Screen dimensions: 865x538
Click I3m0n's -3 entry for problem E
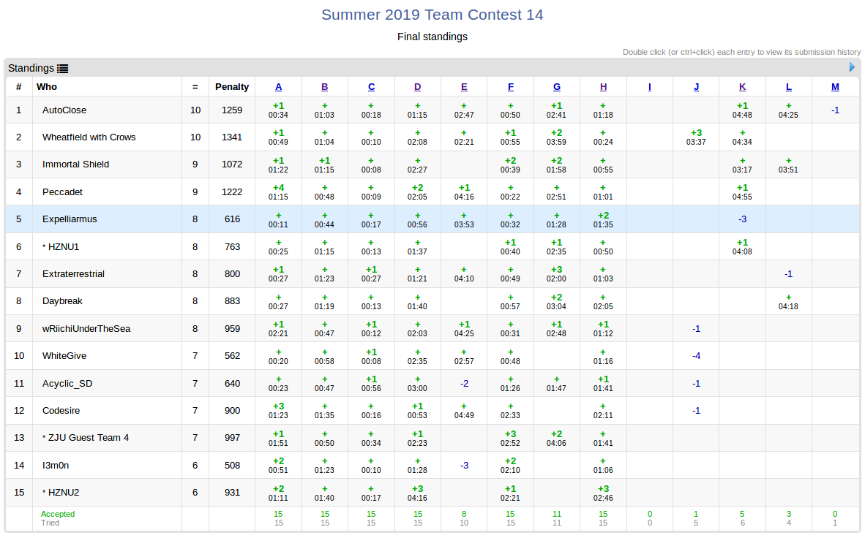click(464, 465)
